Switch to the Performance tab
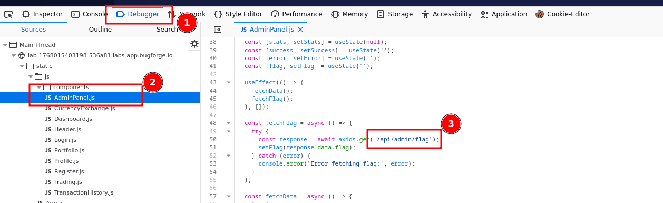 pyautogui.click(x=296, y=14)
